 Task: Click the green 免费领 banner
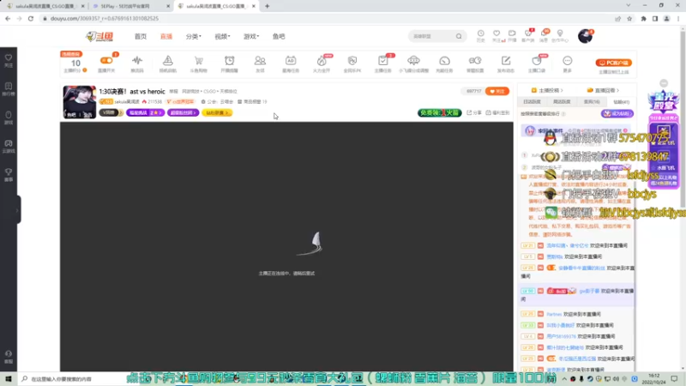click(x=439, y=113)
